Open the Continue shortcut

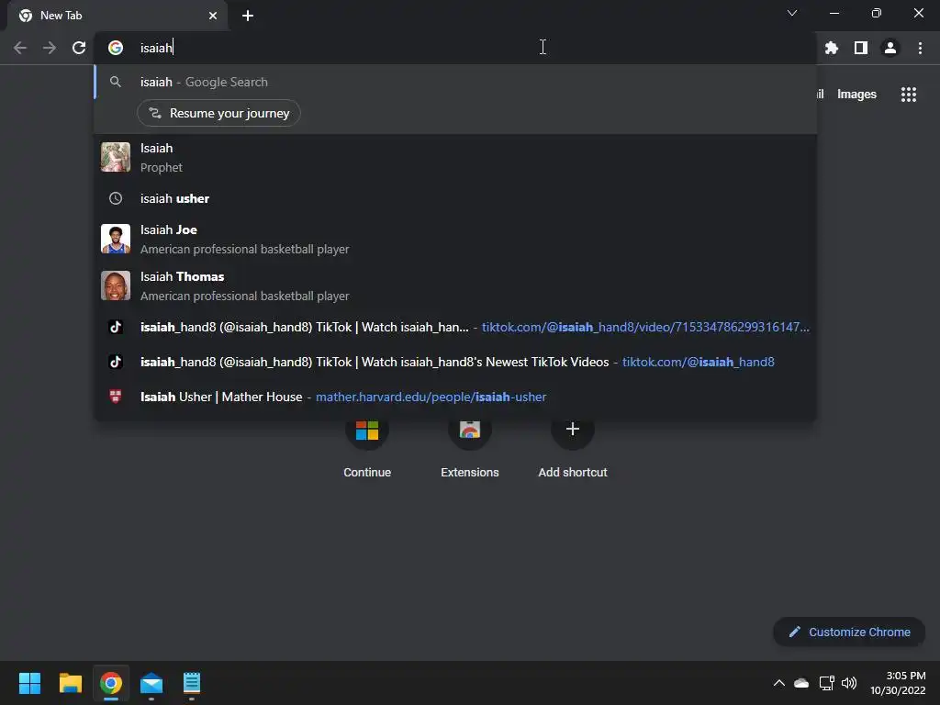click(367, 448)
